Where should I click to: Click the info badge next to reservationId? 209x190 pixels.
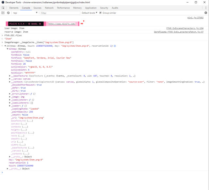pyautogui.click(x=115, y=46)
